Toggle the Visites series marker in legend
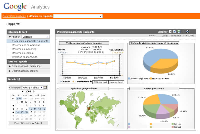The height and width of the screenshot is (134, 200). click(61, 81)
